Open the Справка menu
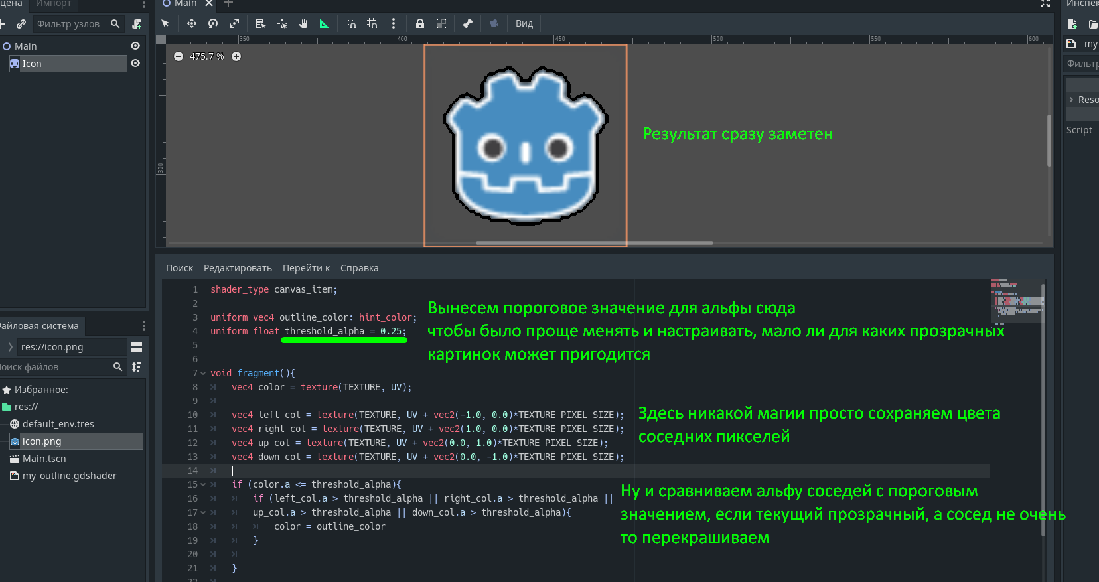The height and width of the screenshot is (582, 1099). click(x=359, y=268)
